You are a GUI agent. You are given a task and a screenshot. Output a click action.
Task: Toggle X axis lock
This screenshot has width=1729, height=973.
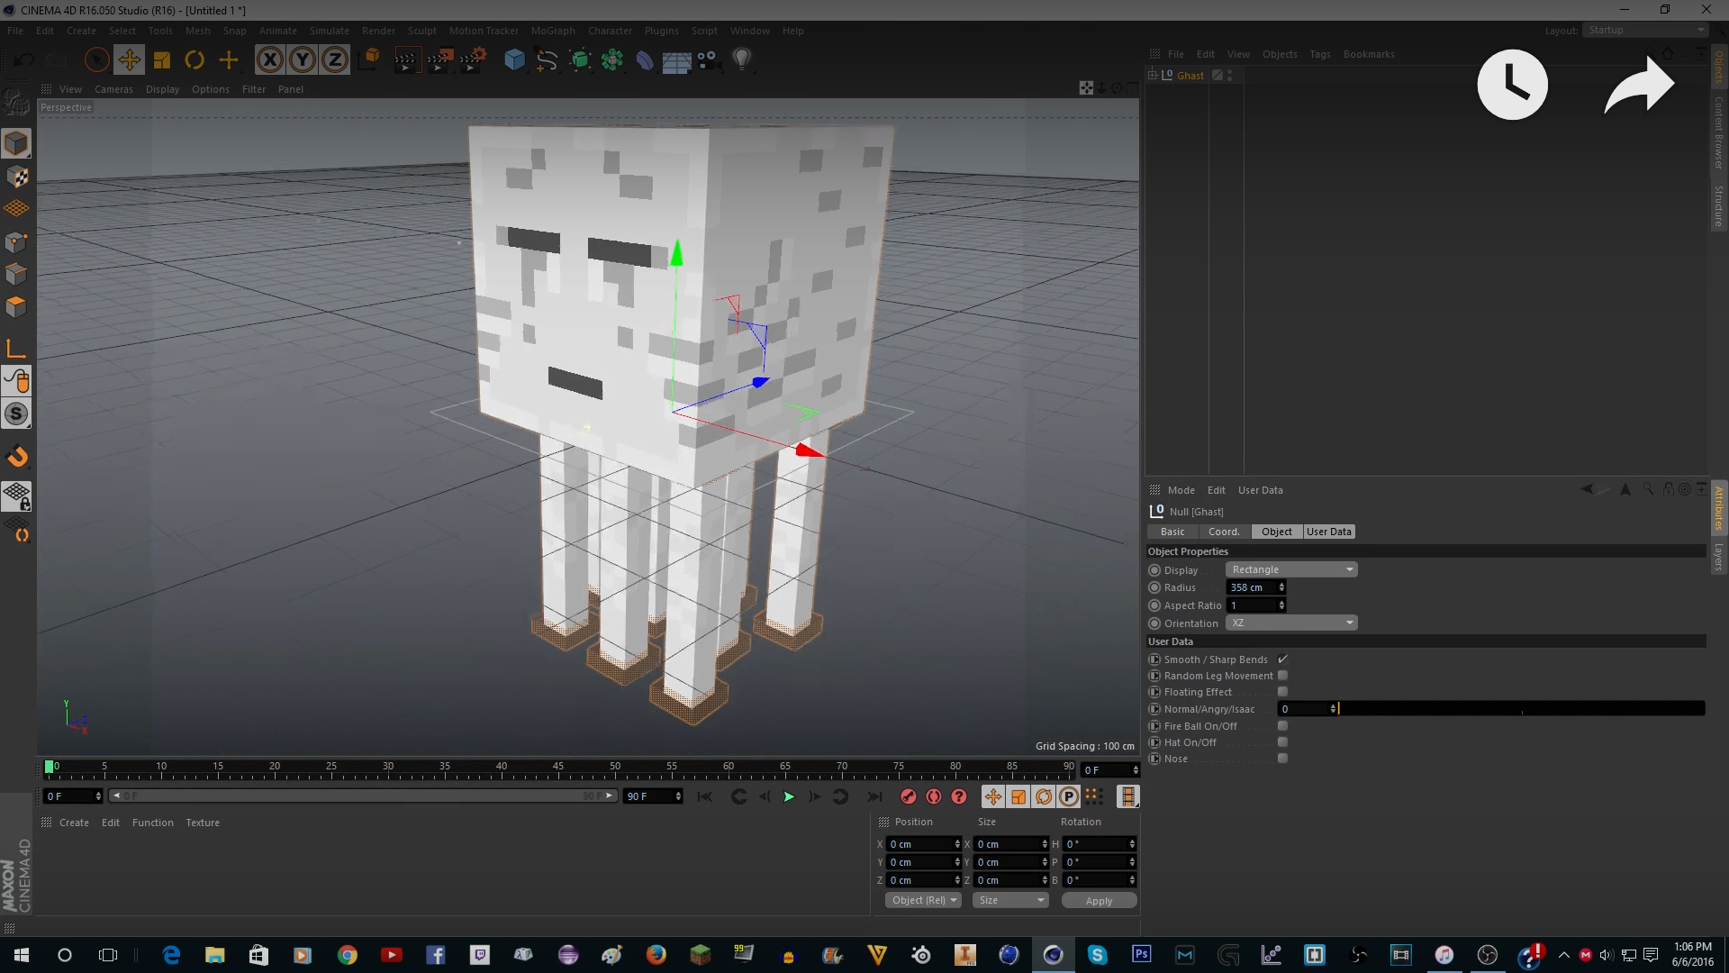click(269, 60)
